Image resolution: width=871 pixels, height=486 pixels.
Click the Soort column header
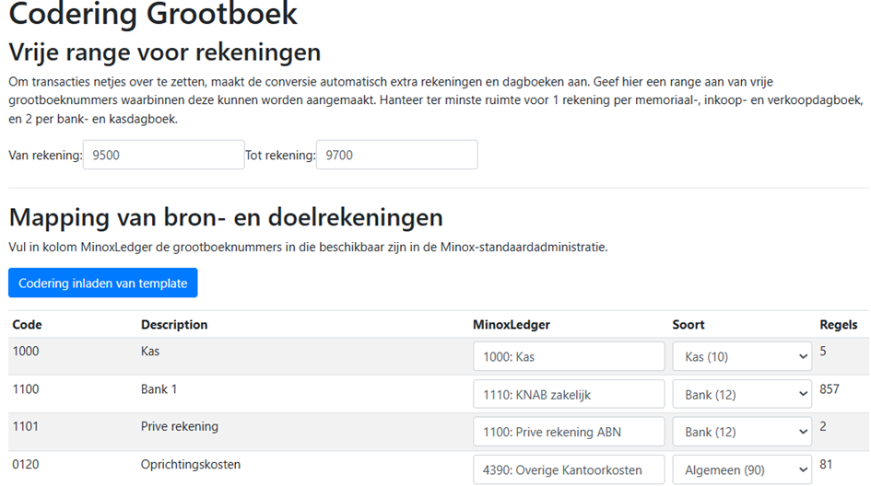click(689, 325)
